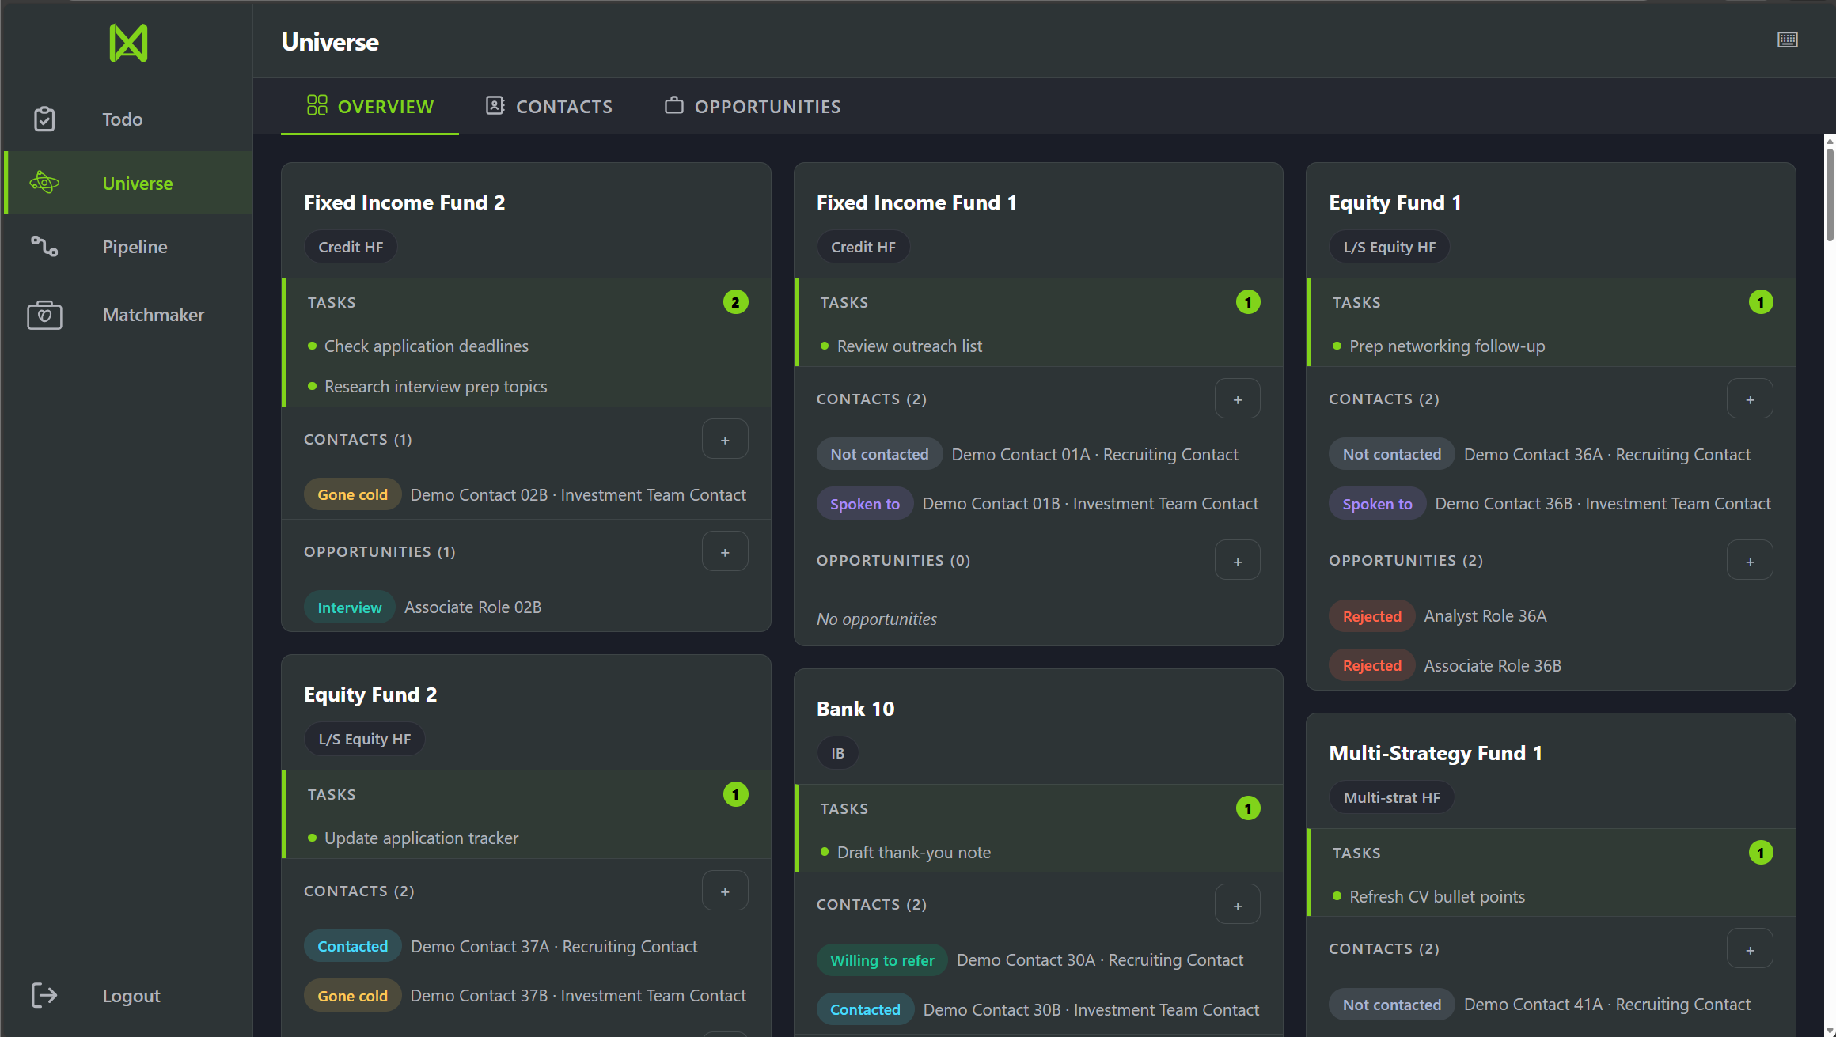The height and width of the screenshot is (1037, 1836).
Task: Mark Review outreach list task bullet
Action: (825, 346)
